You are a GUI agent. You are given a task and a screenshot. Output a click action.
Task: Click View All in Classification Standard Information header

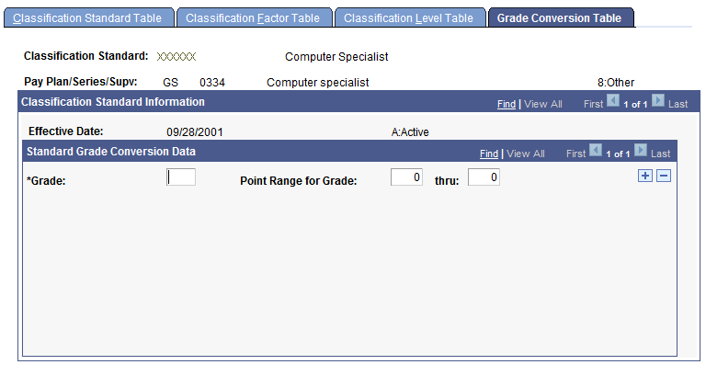[x=543, y=104]
